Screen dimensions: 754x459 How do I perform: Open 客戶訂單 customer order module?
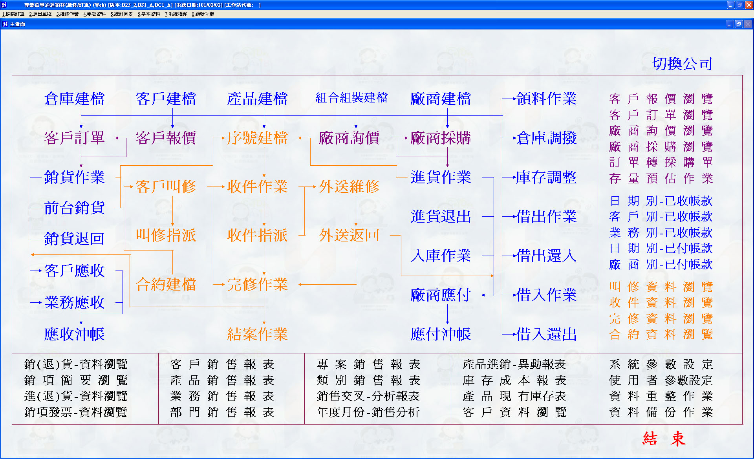coord(75,138)
